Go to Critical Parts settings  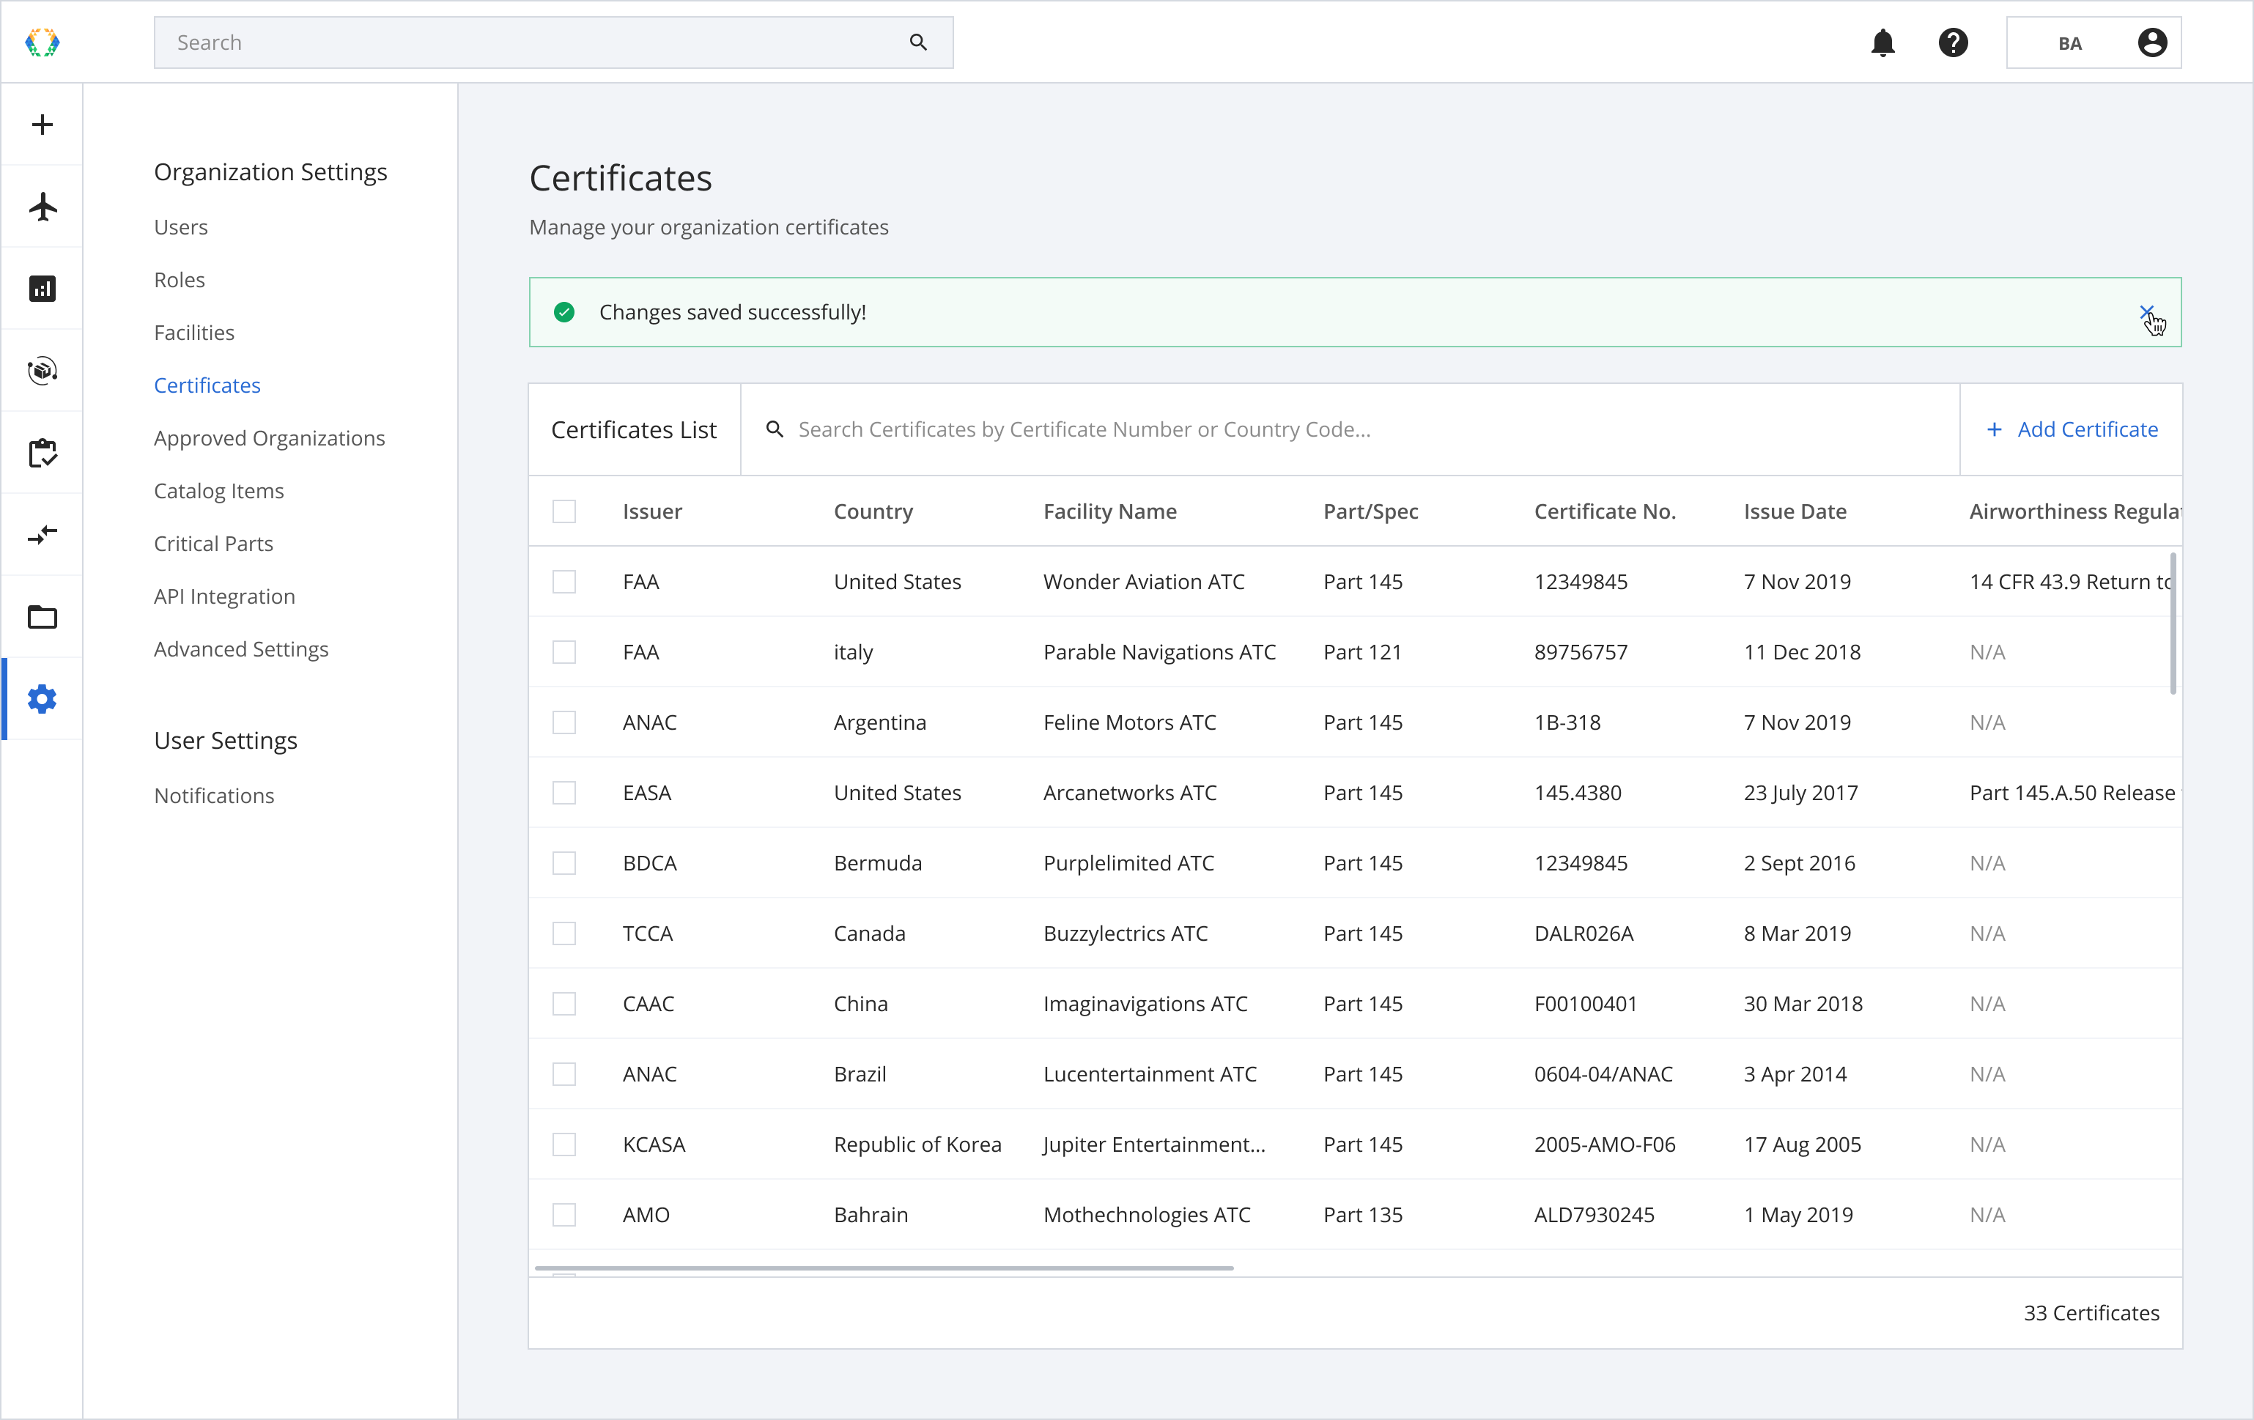click(x=213, y=543)
